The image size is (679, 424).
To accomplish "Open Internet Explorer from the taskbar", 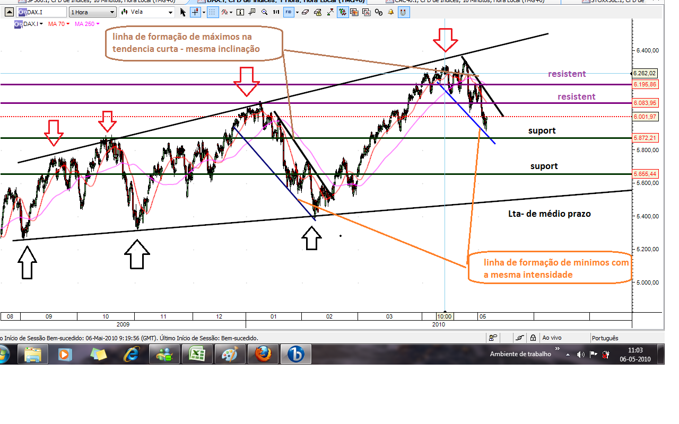I will 131,354.
